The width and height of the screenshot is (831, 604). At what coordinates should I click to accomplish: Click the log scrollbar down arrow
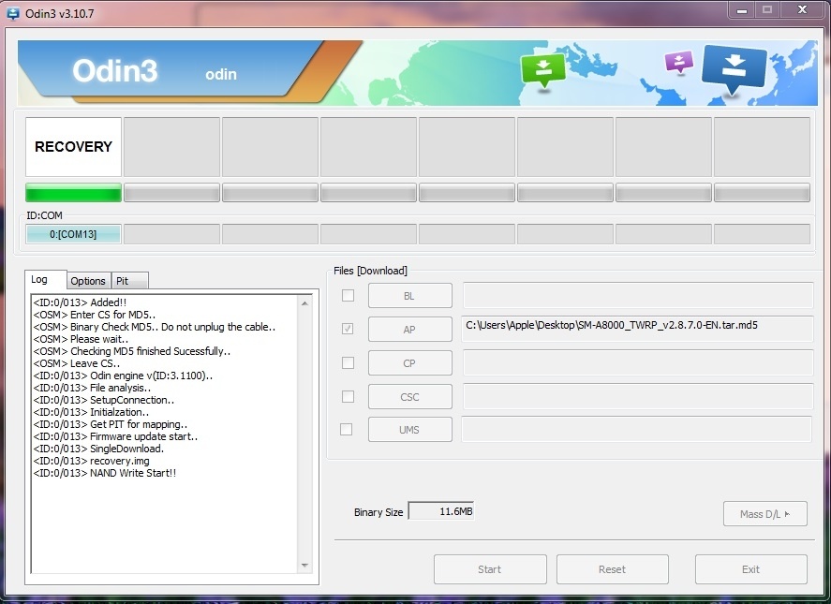(304, 566)
